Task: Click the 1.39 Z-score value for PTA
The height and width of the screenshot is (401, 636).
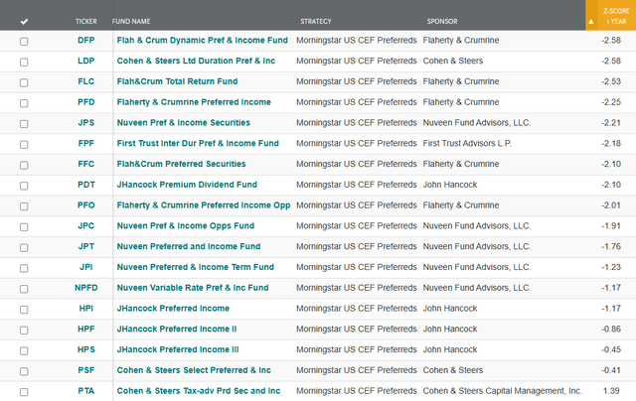Action: click(611, 391)
